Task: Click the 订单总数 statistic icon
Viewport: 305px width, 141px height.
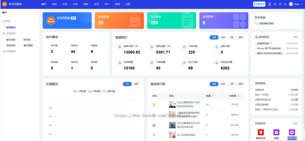Action: pos(184,47)
